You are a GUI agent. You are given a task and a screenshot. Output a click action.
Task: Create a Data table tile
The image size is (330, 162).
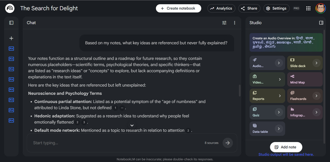pos(267,129)
